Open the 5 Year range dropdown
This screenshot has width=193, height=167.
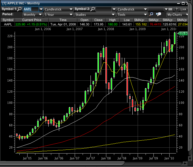tap(58, 14)
